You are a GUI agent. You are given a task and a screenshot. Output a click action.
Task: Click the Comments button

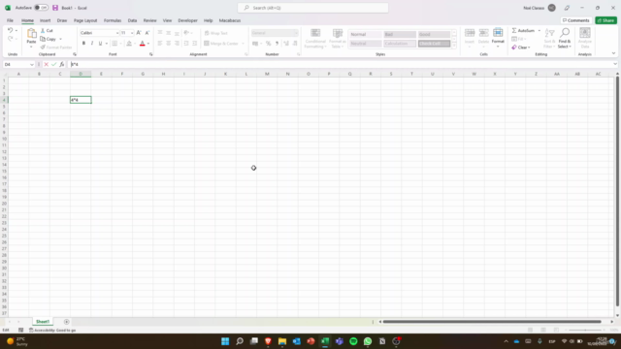pyautogui.click(x=575, y=20)
